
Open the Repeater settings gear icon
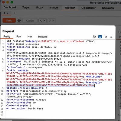tap(19, 21)
